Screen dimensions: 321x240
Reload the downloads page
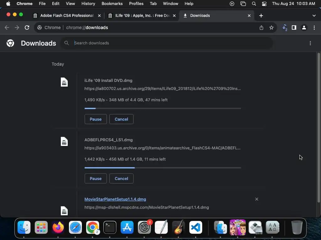(x=27, y=27)
